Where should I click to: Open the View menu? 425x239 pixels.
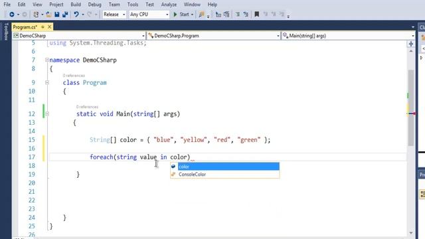[x=37, y=5]
